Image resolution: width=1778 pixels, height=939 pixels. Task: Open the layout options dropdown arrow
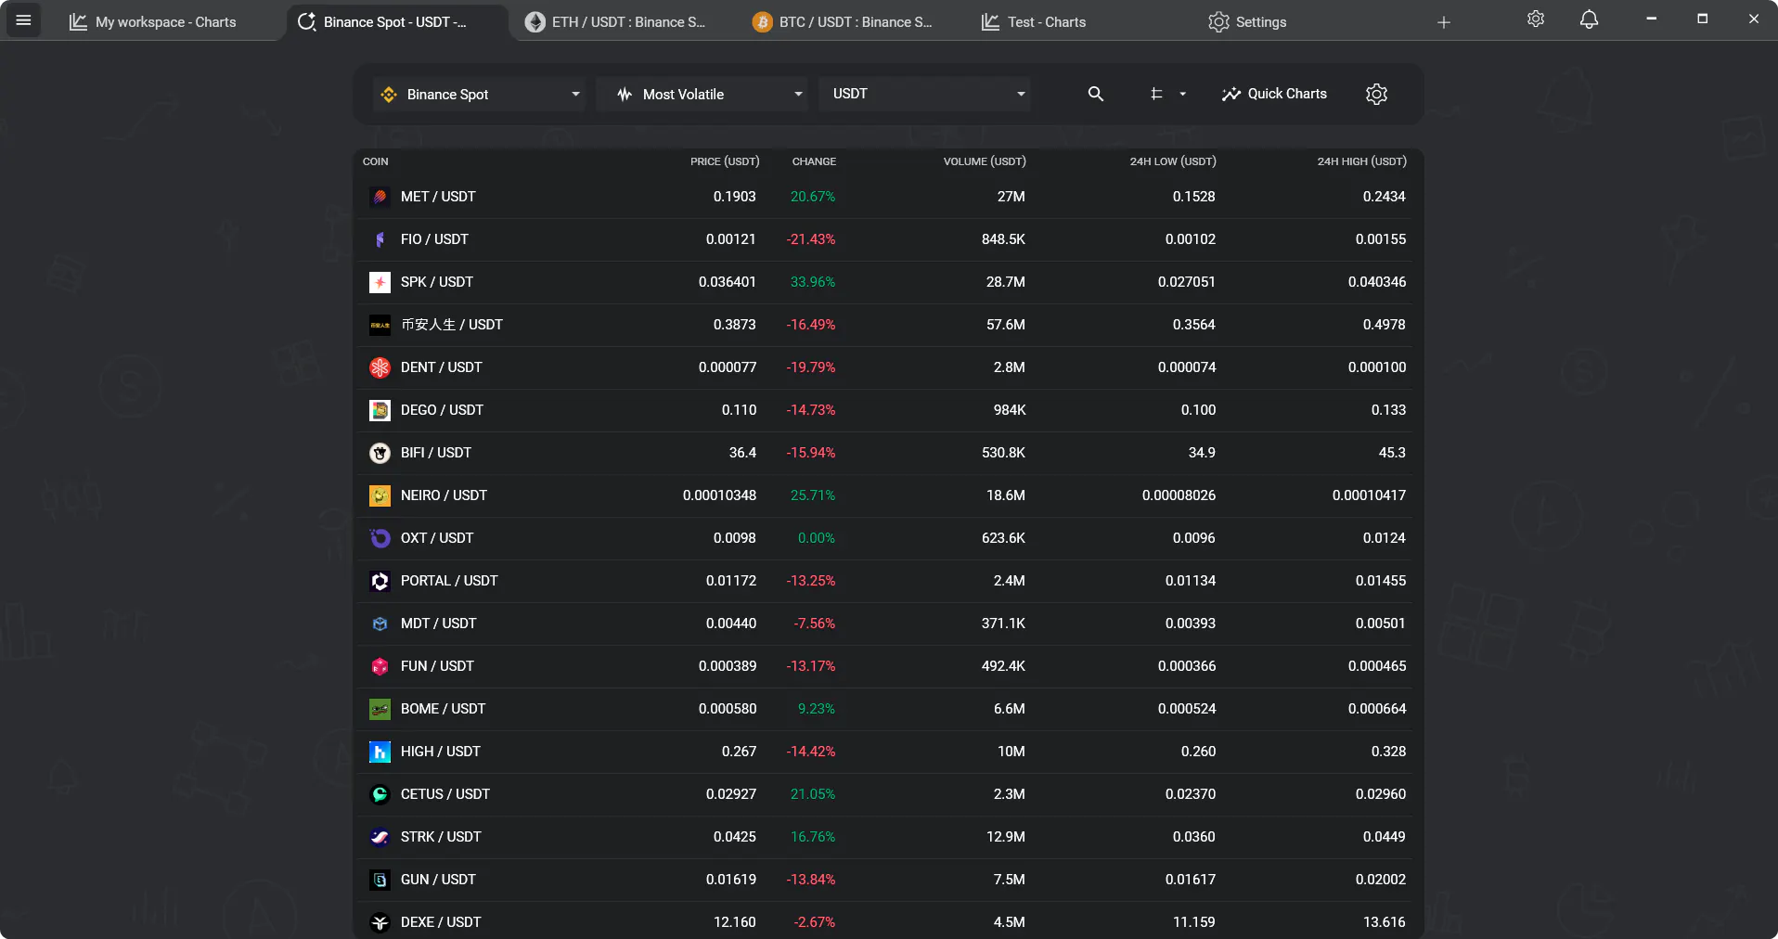point(1182,94)
